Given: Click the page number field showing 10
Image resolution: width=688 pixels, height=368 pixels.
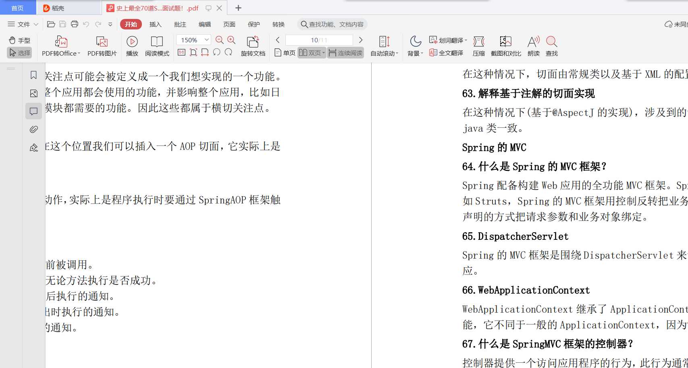Looking at the screenshot, I should [x=319, y=40].
